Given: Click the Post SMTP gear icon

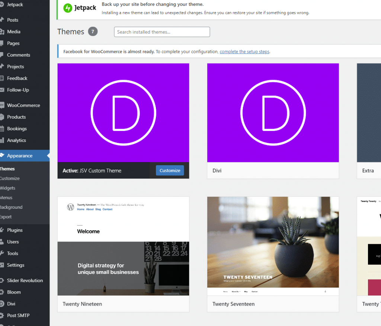Looking at the screenshot, I should click(2, 315).
